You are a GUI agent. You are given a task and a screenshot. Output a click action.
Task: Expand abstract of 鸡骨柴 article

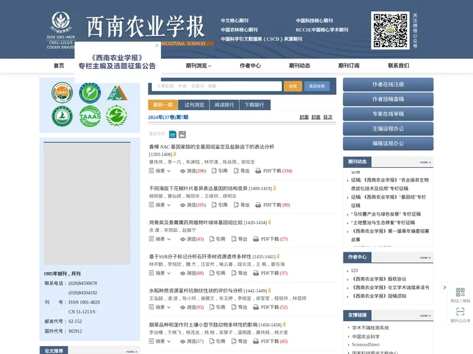(x=160, y=239)
